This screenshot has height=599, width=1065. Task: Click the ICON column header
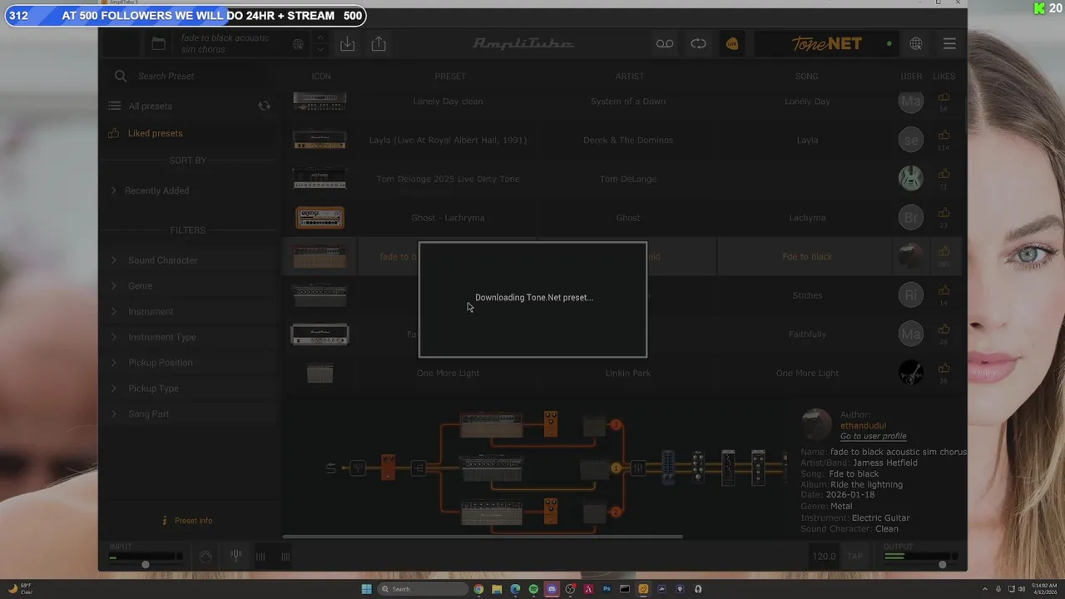tap(321, 77)
